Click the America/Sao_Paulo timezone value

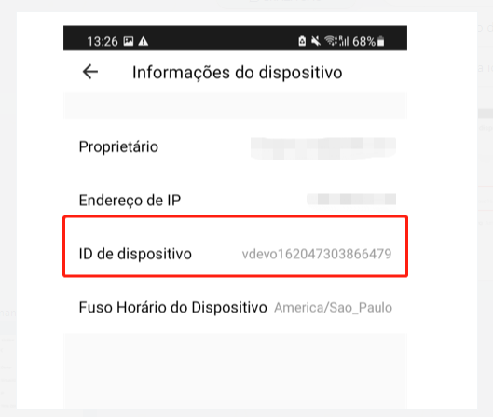point(333,308)
